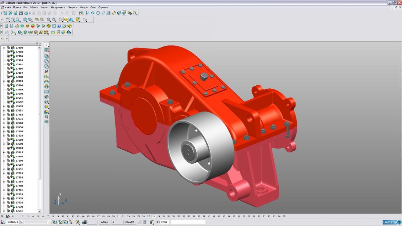Toggle the flag on item 17886
Screen dimensions: 402x226
8,69
